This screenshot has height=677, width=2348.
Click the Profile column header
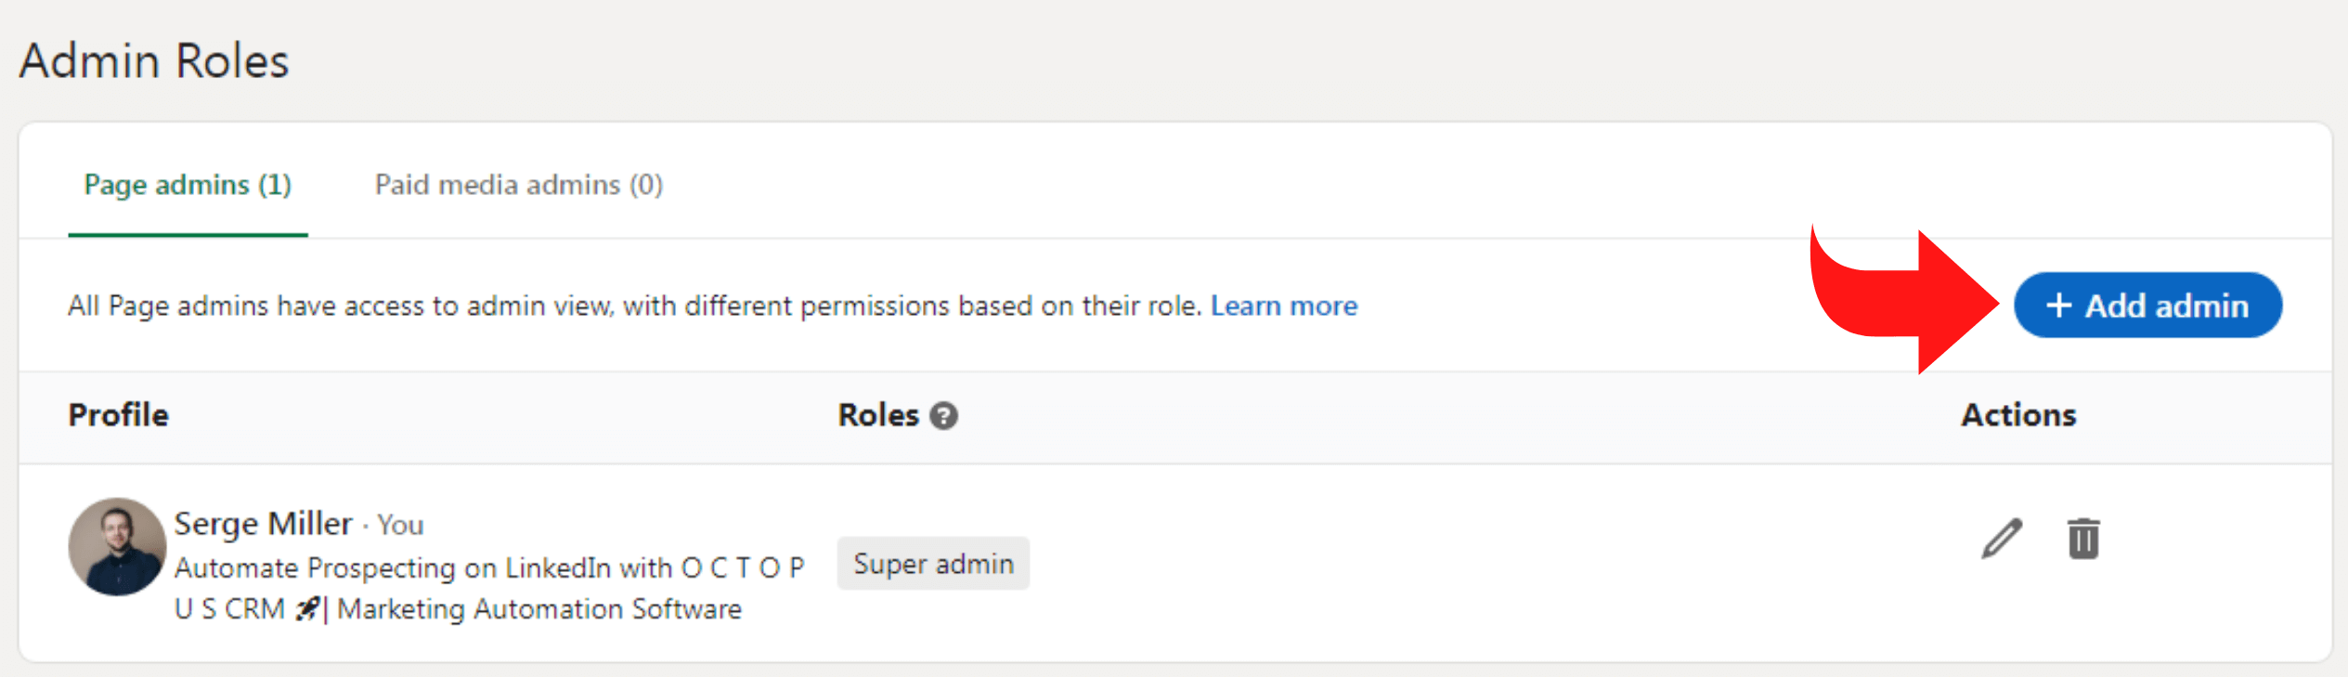point(119,415)
